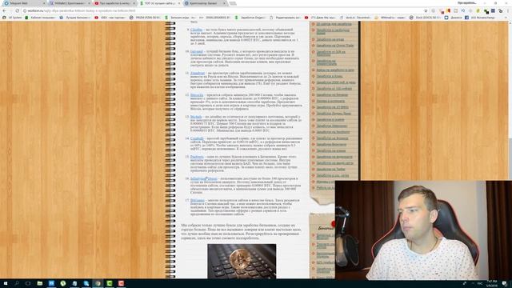Go back using the browser back arrow
The width and height of the screenshot is (512, 288).
click(x=4, y=10)
